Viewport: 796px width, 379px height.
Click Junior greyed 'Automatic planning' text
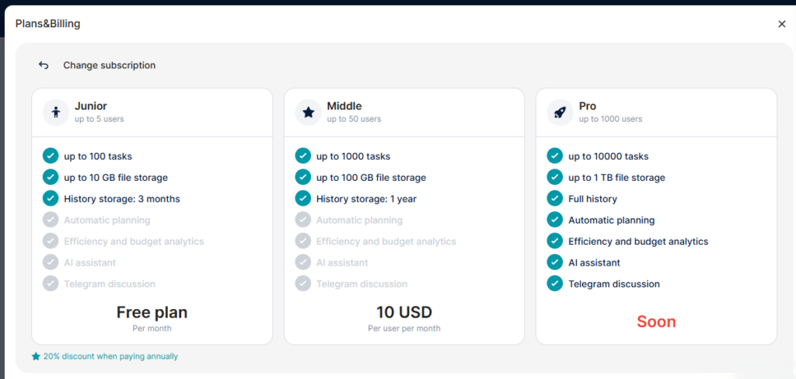tap(107, 221)
